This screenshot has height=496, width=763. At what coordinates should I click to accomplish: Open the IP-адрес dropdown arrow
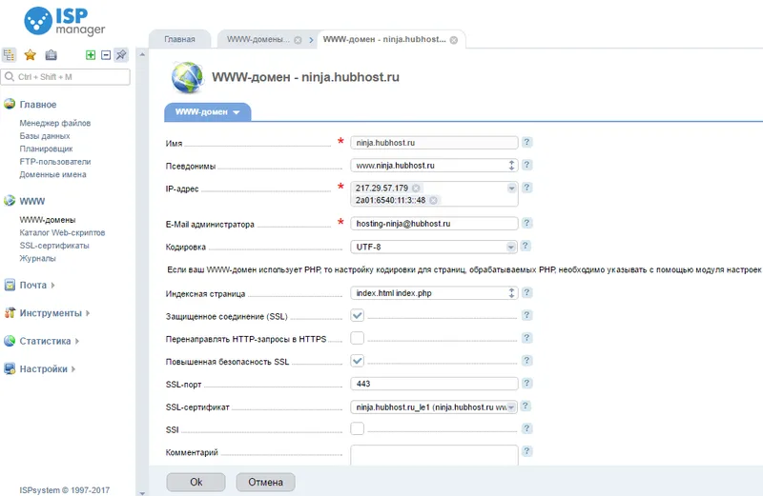click(x=511, y=188)
